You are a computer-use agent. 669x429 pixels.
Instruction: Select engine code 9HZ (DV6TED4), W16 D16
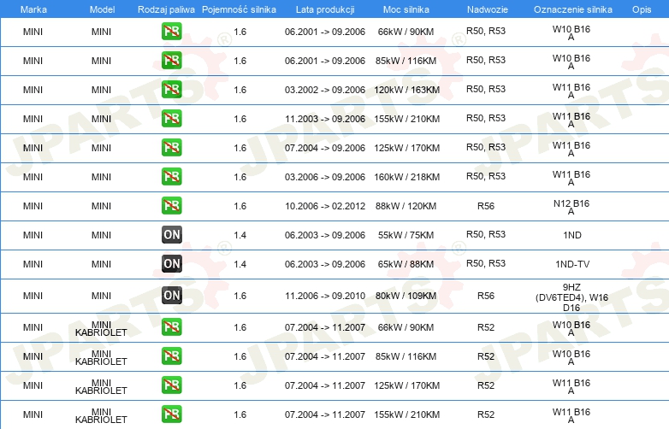point(571,297)
